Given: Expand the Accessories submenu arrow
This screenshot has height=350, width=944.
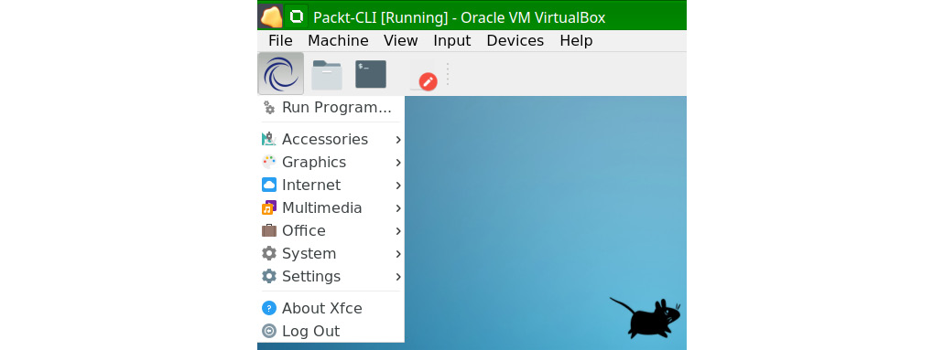Looking at the screenshot, I should coord(398,140).
